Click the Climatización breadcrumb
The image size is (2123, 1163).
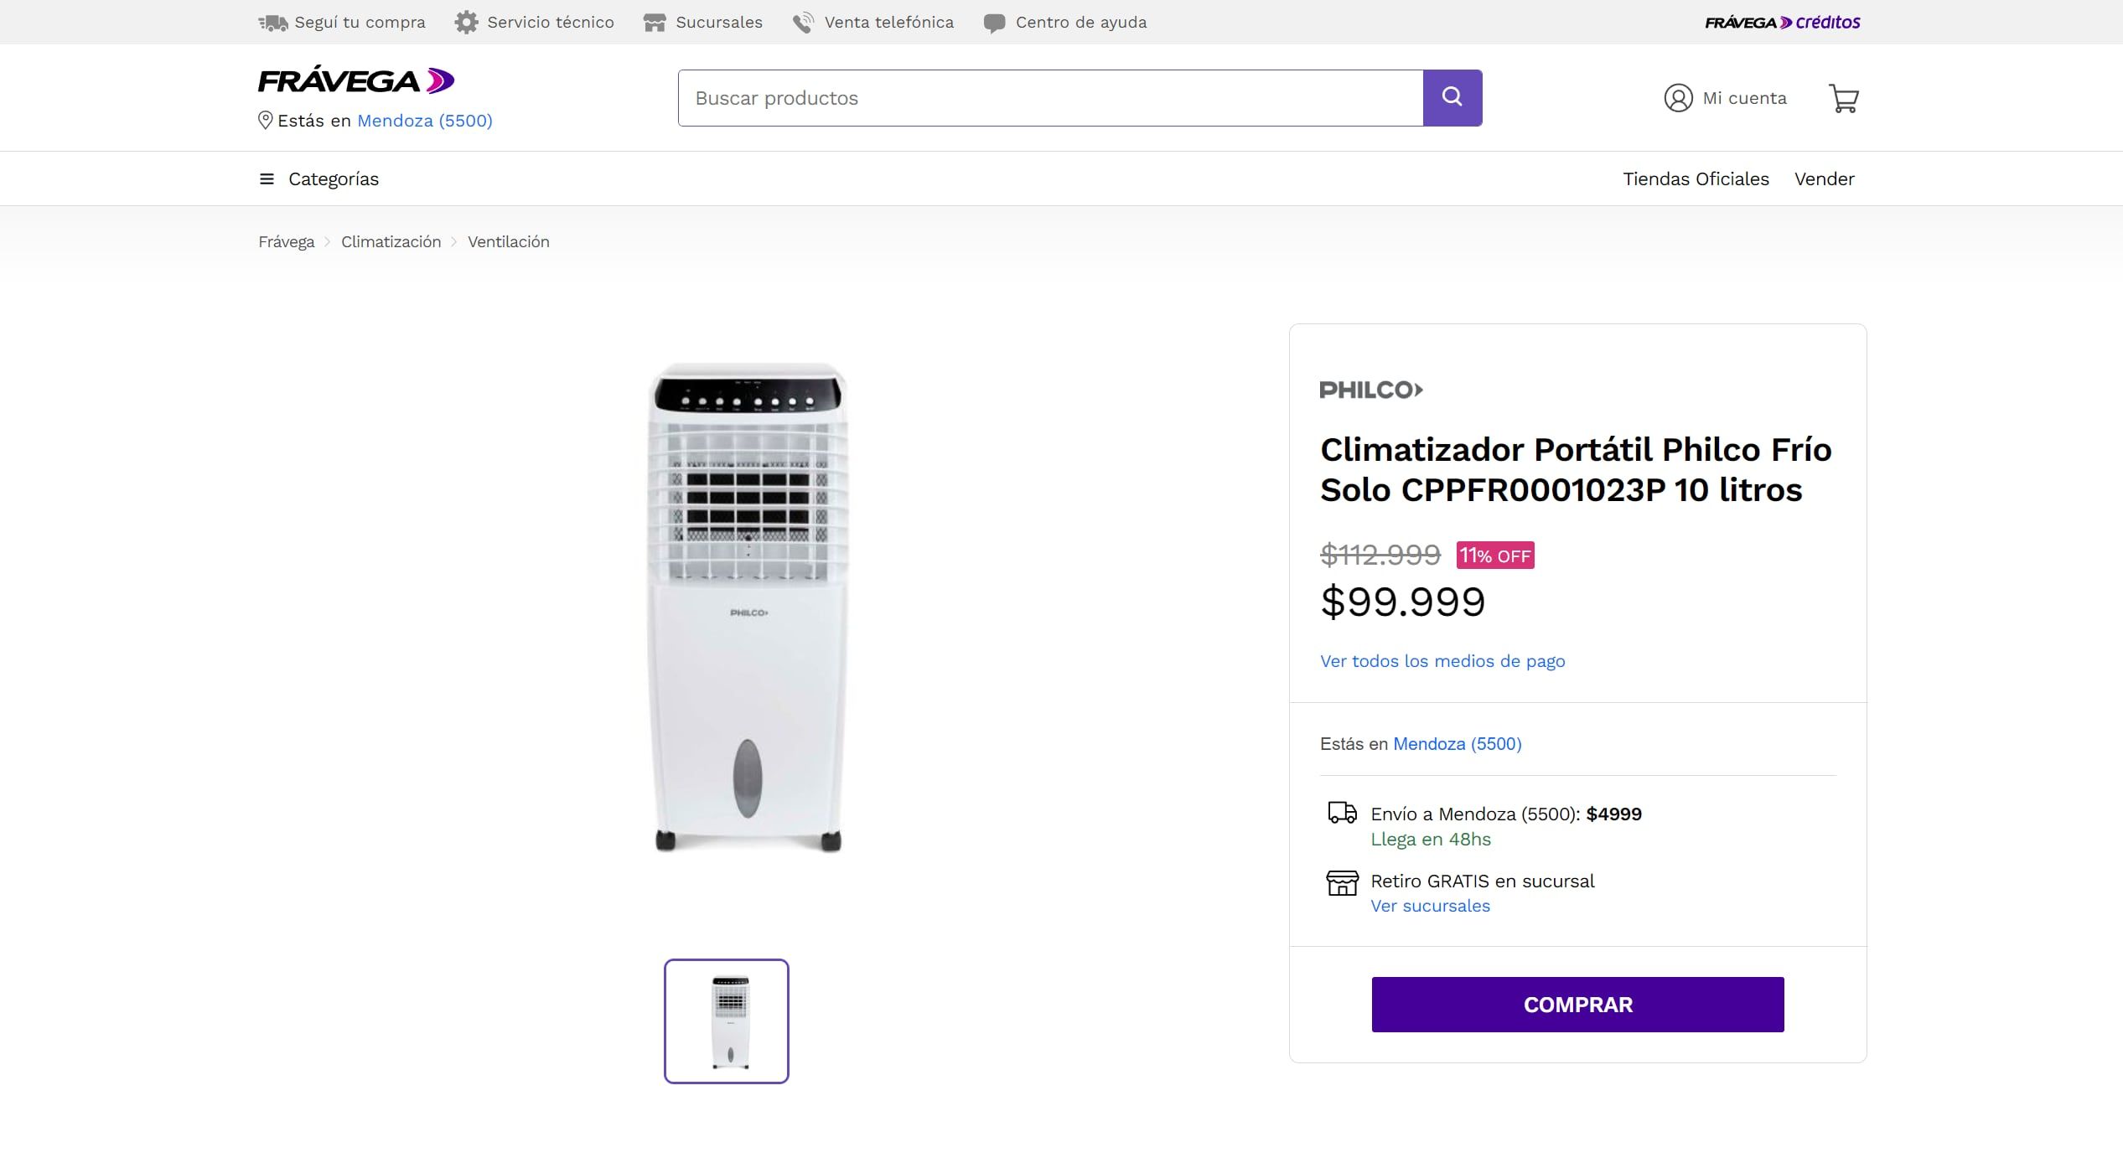(x=391, y=241)
